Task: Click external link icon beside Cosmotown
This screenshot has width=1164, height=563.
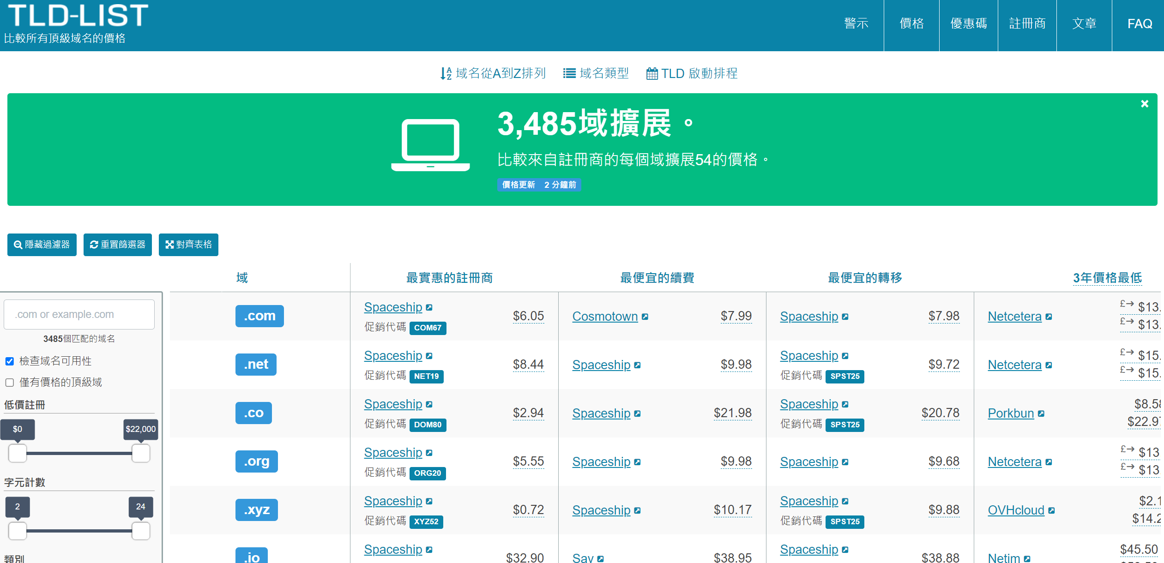Action: 645,317
